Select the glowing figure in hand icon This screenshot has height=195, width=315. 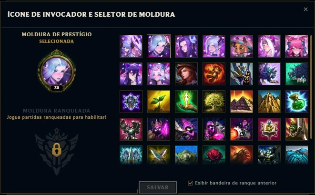[186, 102]
